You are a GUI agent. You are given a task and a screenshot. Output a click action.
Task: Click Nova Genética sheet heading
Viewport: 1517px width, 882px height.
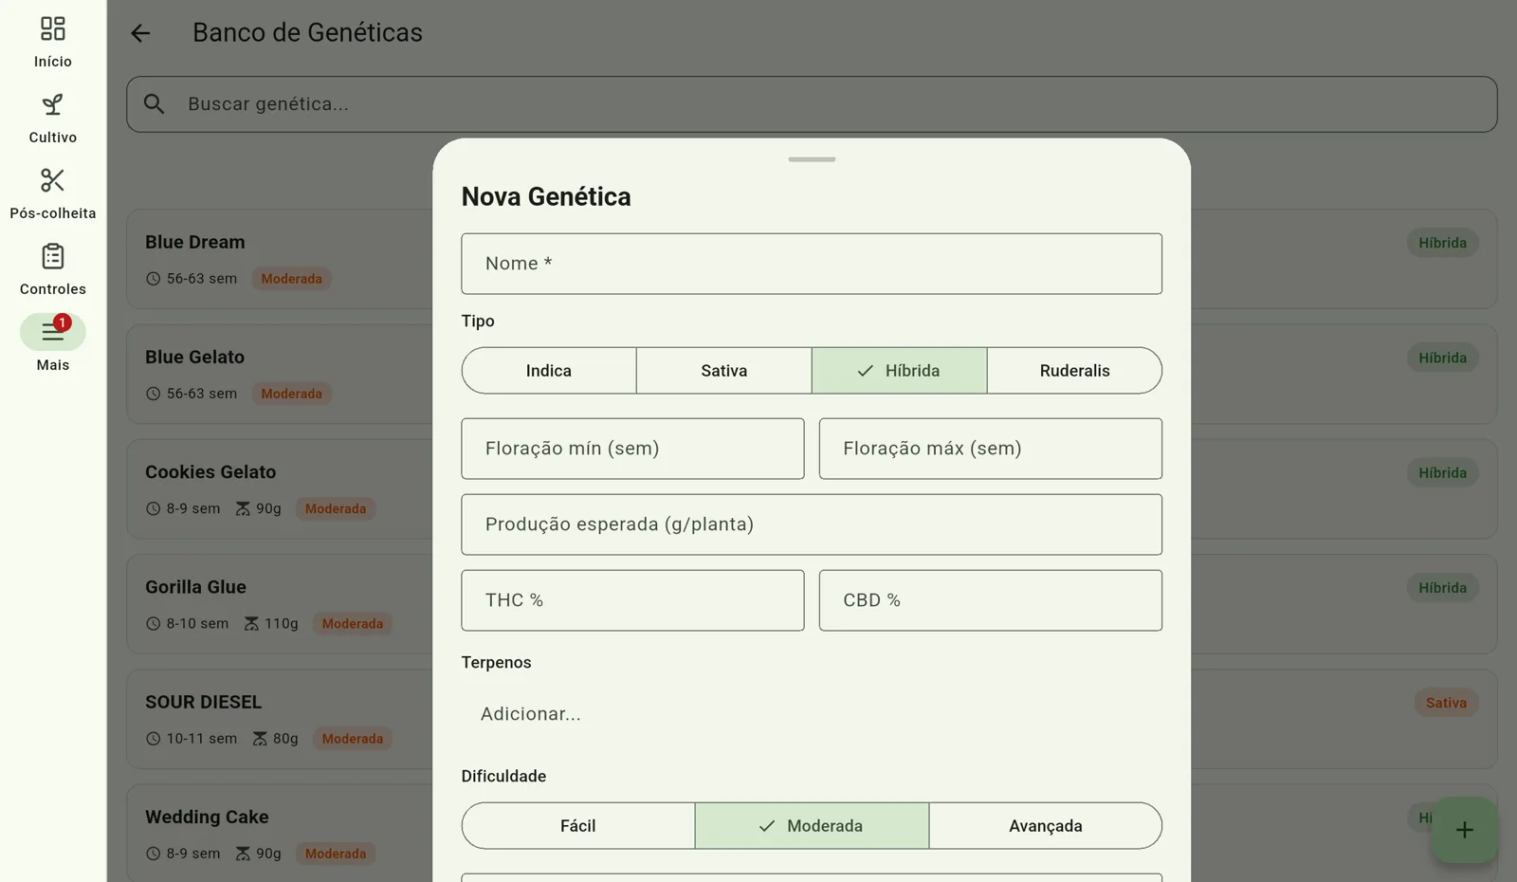click(546, 196)
